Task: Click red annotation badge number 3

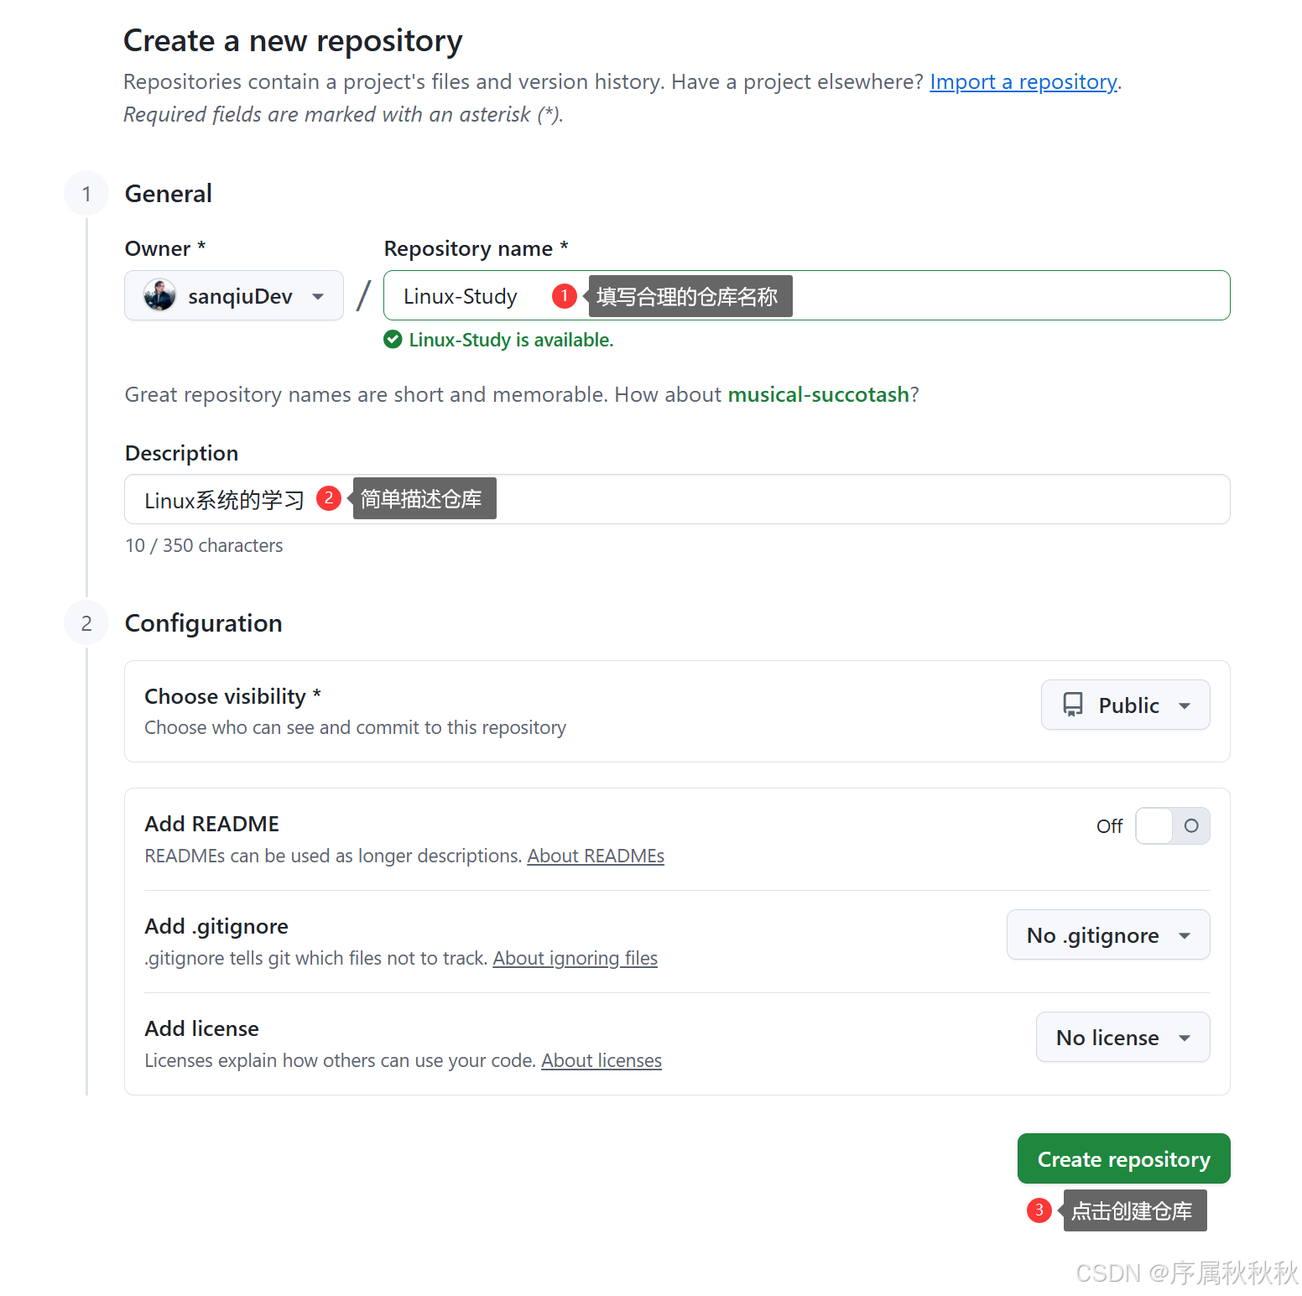Action: click(x=1039, y=1210)
